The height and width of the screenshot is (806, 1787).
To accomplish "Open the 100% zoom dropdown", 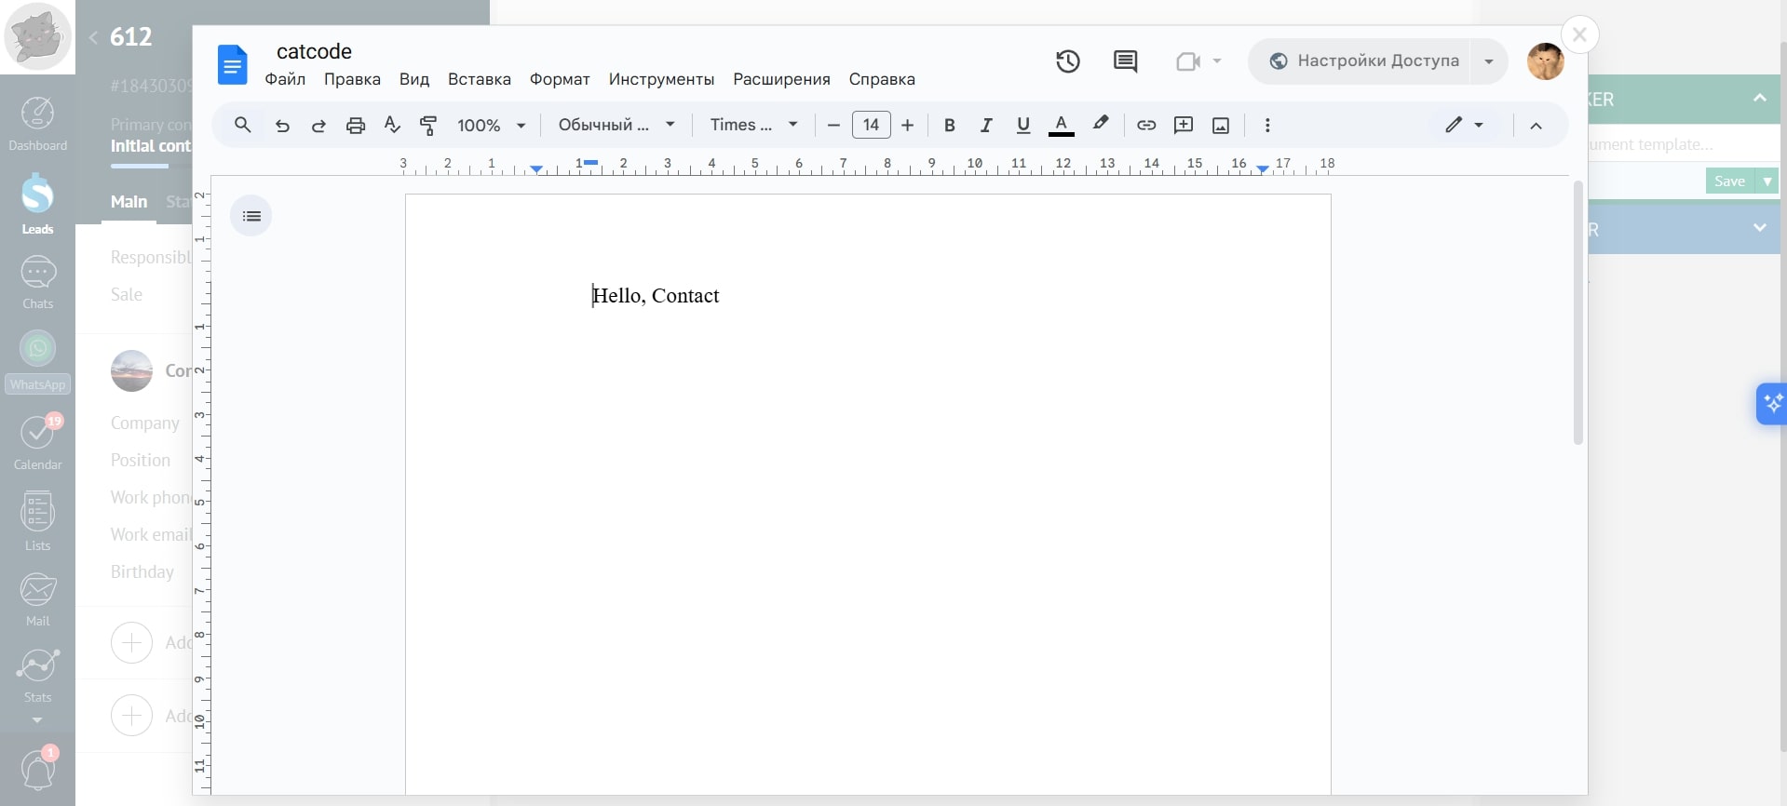I will [x=491, y=126].
